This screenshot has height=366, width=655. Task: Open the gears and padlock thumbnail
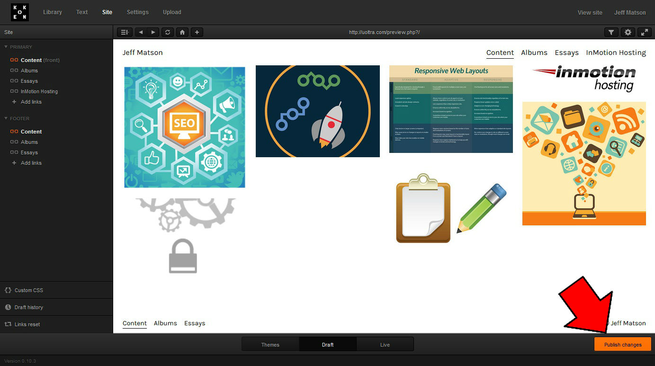[185, 236]
